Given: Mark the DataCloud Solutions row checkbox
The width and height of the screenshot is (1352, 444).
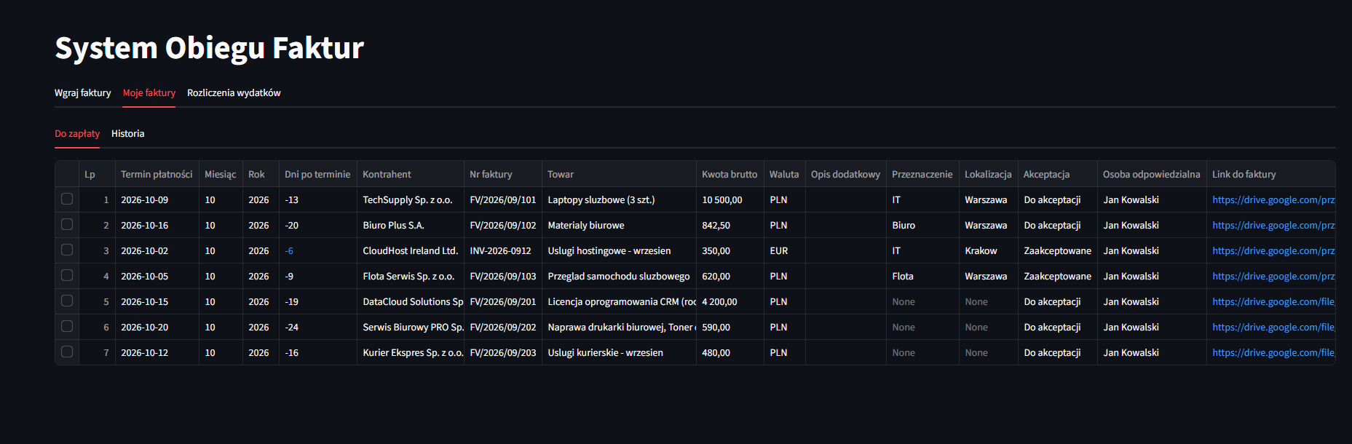Looking at the screenshot, I should (67, 301).
